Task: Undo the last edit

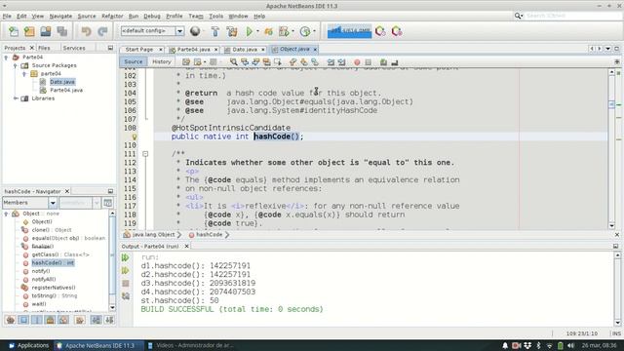Action: 86,31
